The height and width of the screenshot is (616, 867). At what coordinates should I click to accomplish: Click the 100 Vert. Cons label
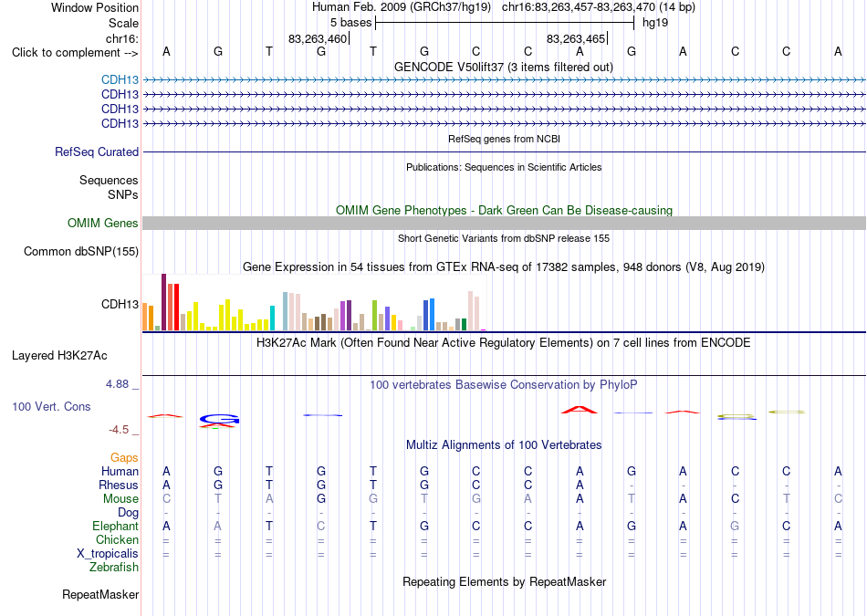pos(51,407)
